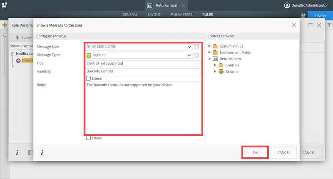Select the Returns Item document tab
Screen dimensions: 333x179
[x=166, y=5]
